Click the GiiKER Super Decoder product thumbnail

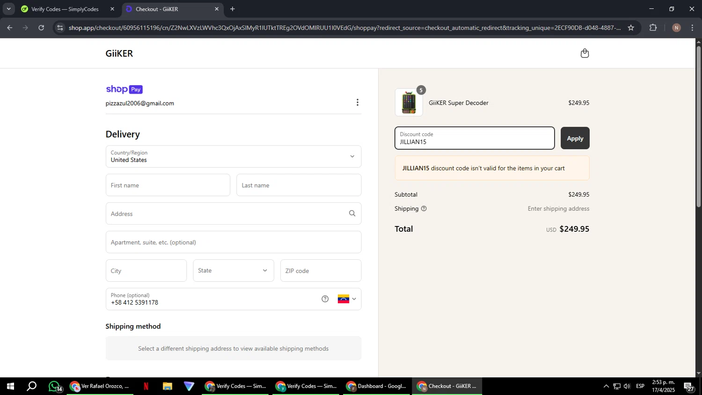point(409,102)
